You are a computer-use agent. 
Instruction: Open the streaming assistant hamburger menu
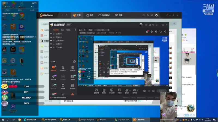[x=156, y=25]
